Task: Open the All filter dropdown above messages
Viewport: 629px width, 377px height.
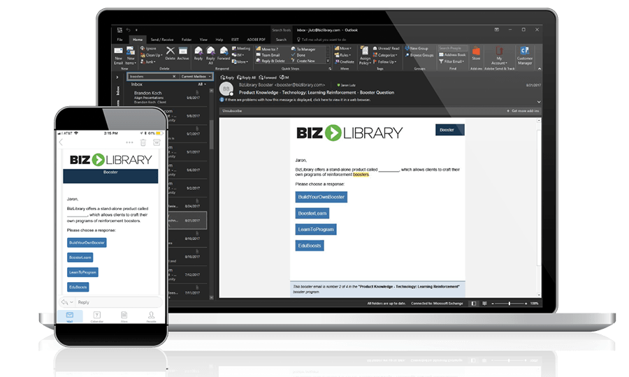Action: [x=202, y=84]
